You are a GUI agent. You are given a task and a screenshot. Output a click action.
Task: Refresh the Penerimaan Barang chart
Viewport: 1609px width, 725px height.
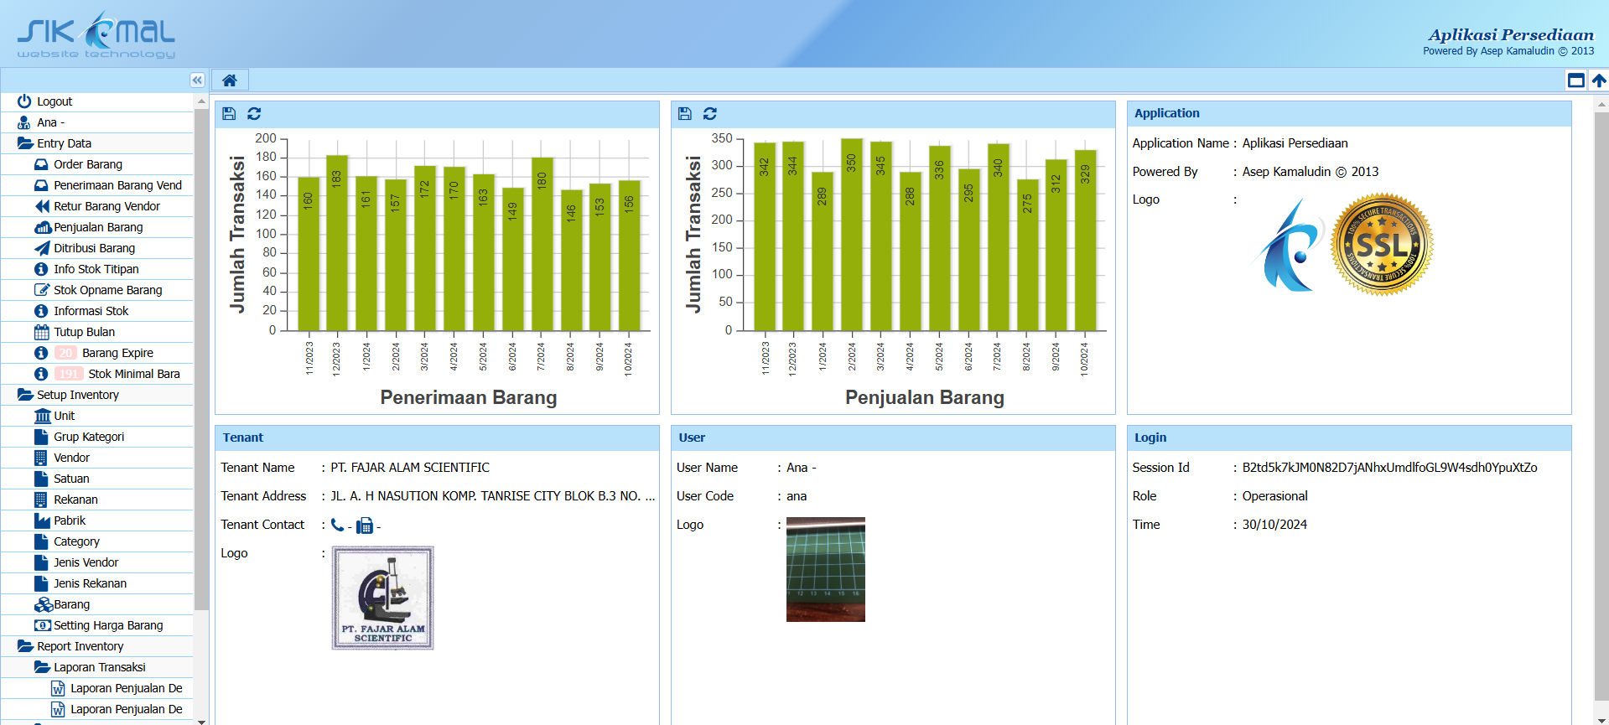tap(254, 113)
